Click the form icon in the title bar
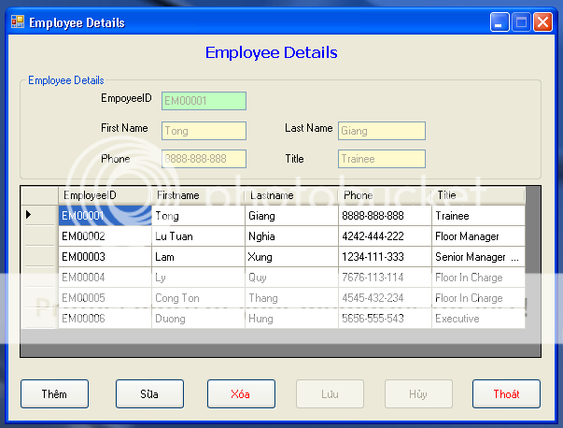The width and height of the screenshot is (563, 428). coord(18,21)
